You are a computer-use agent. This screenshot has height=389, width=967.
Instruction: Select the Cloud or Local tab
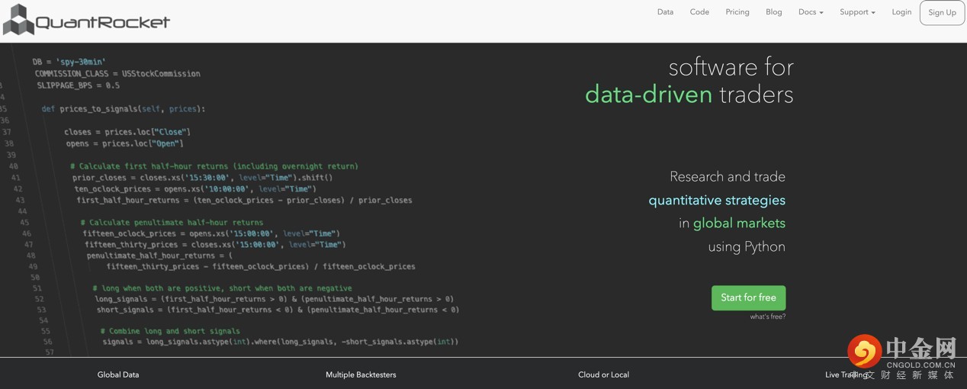click(x=604, y=375)
